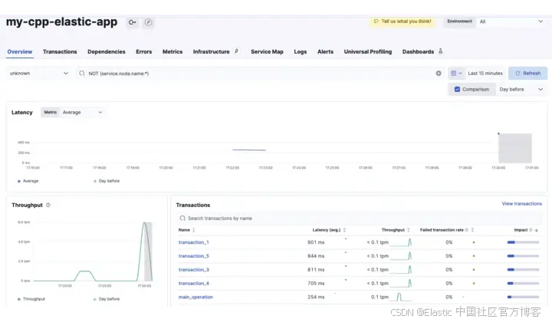The width and height of the screenshot is (552, 322).
Task: Click the impact bar for main_operation
Action: pos(523,297)
